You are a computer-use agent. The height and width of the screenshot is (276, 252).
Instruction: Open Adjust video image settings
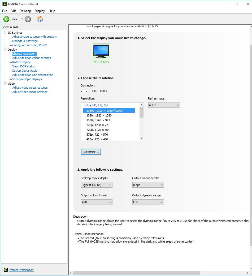[30, 92]
